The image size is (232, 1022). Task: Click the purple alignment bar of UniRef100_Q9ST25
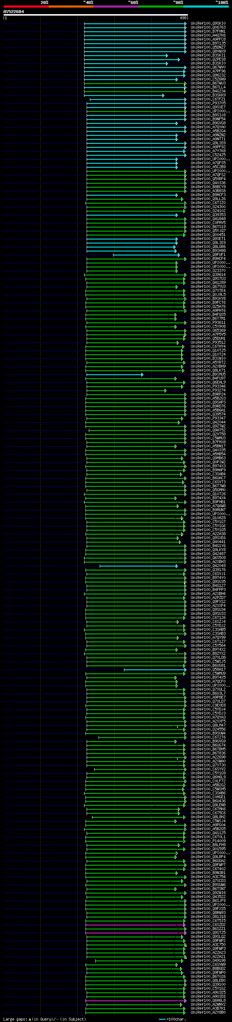[x=136, y=933]
